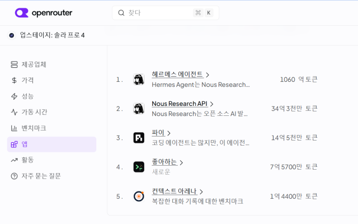Click the apps grid icon beside 앱
358x224 pixels.
coord(14,144)
